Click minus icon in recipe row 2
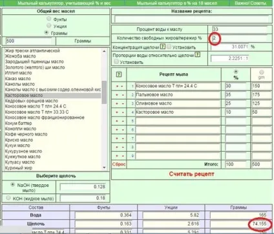The height and width of the screenshot is (234, 274). point(122,95)
